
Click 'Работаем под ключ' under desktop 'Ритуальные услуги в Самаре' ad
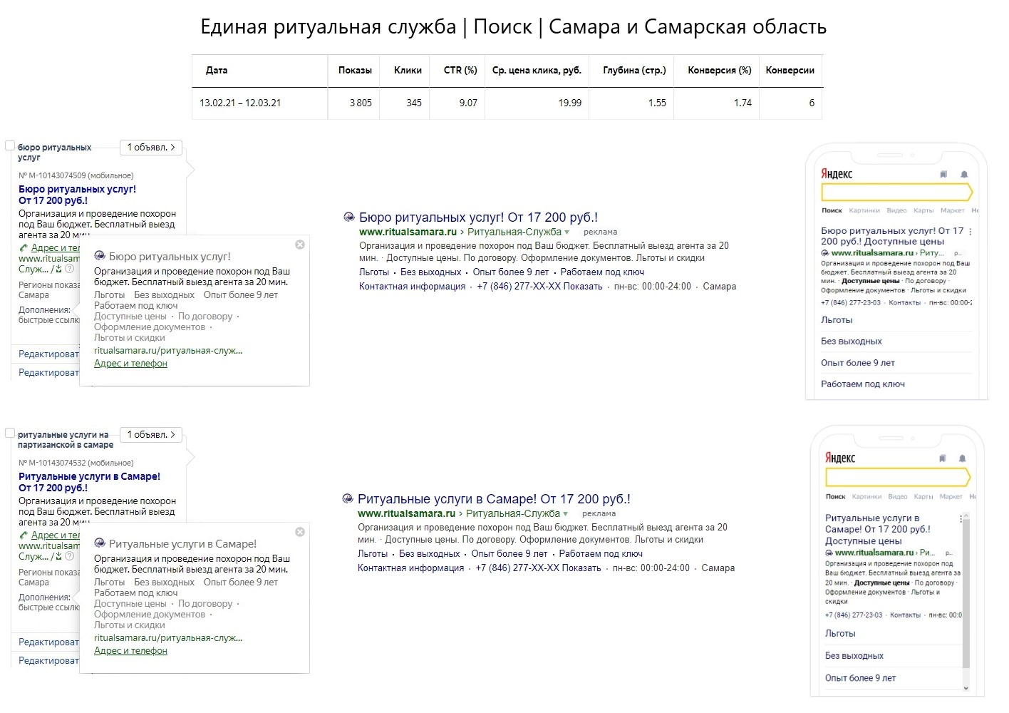(601, 553)
